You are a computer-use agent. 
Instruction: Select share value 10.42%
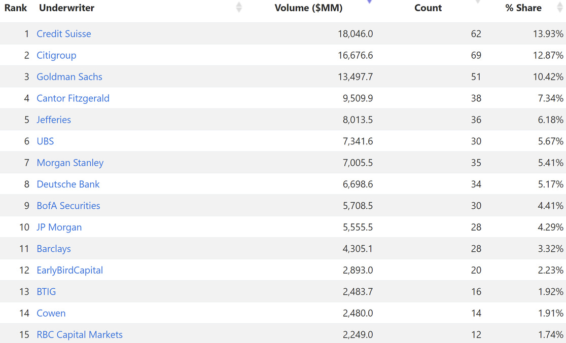click(x=548, y=77)
